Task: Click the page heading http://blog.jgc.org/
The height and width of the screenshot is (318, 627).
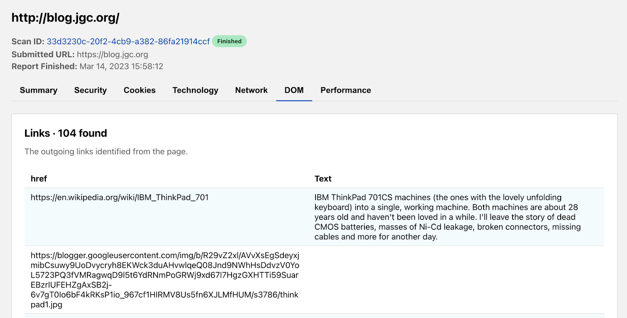Action: 65,18
